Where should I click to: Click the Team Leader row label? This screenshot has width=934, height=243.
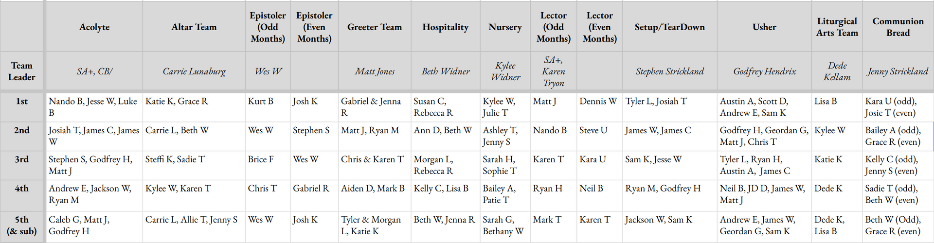coord(22,71)
